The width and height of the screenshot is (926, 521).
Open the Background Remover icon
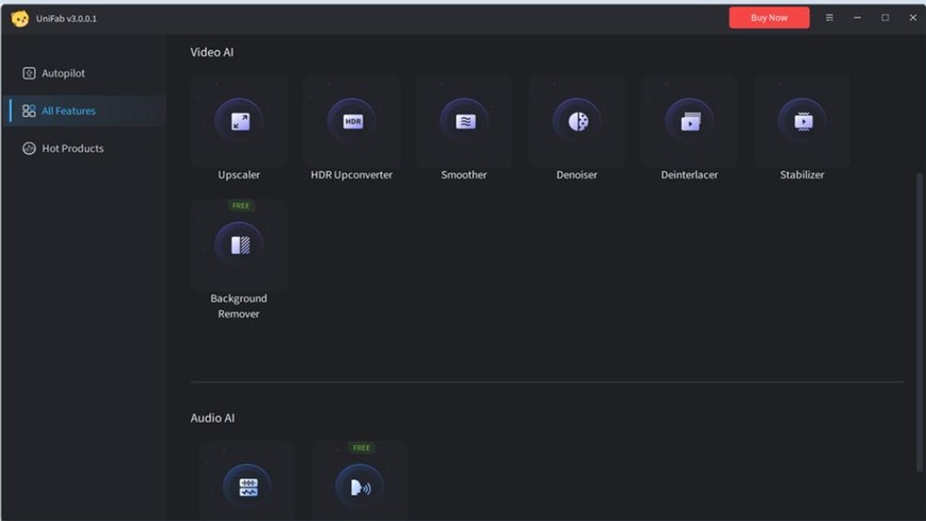click(239, 245)
